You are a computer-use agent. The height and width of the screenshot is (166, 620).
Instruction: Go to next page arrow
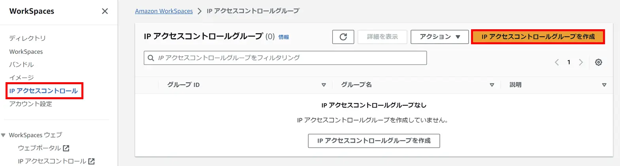point(581,62)
